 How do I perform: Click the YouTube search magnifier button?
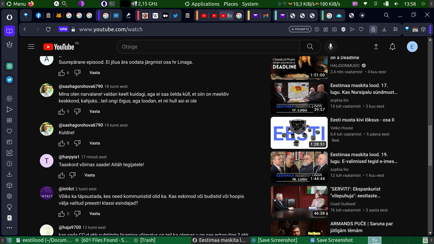coord(310,47)
